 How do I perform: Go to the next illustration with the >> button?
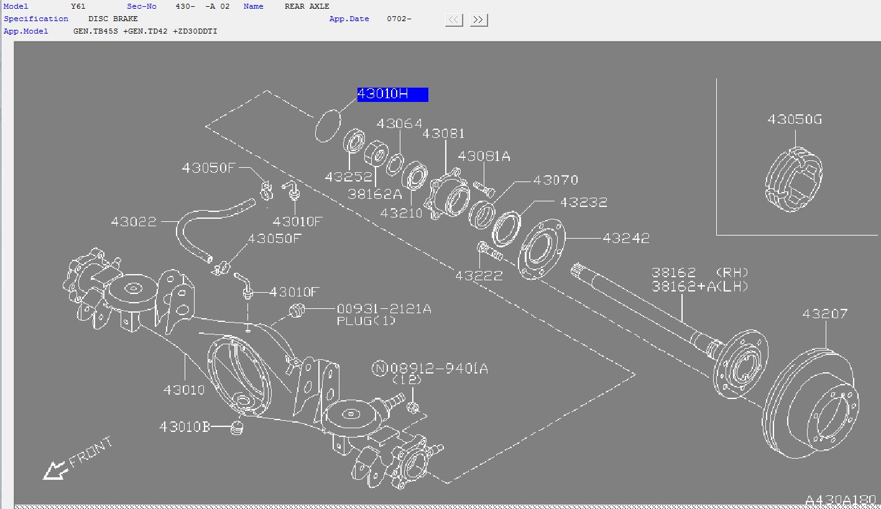click(x=478, y=20)
